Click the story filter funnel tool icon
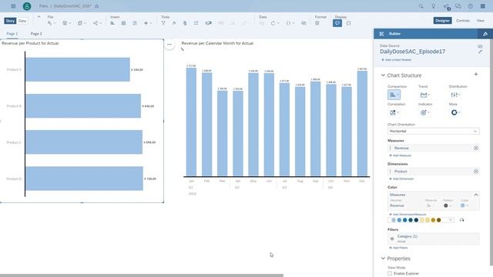The height and width of the screenshot is (277, 493). pos(163,23)
